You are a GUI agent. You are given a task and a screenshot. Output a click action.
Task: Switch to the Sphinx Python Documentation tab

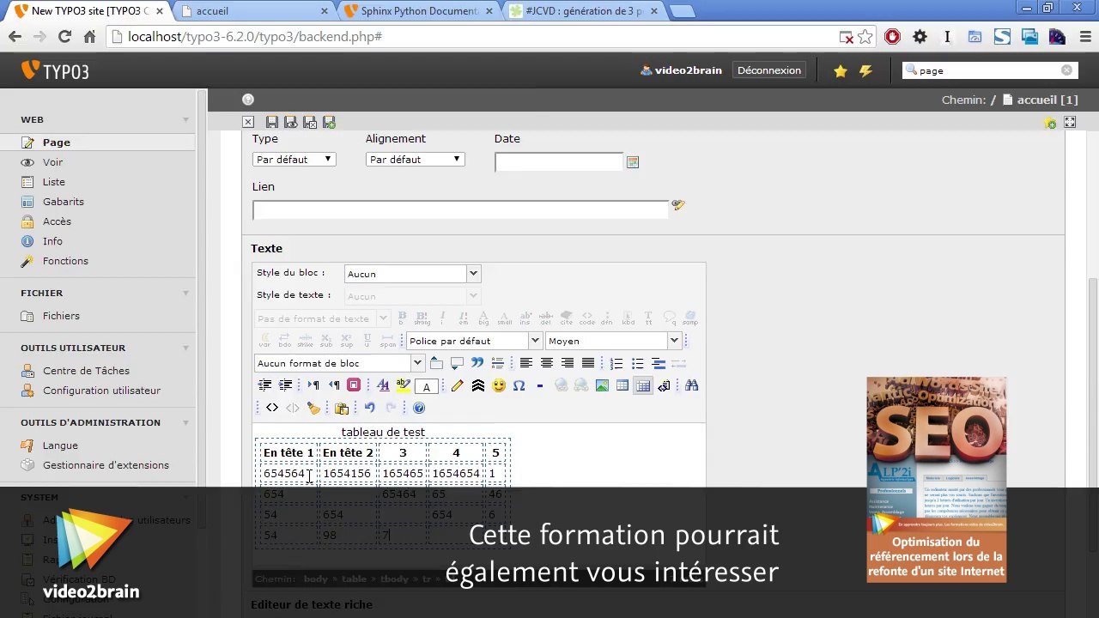pos(418,11)
